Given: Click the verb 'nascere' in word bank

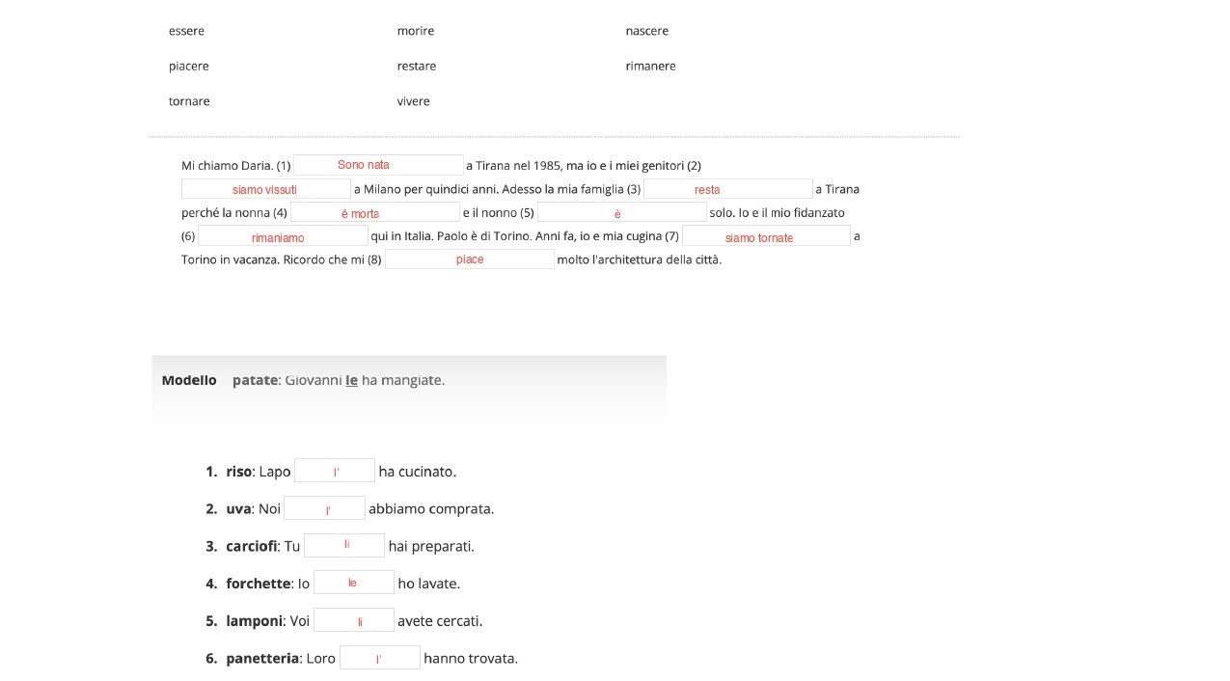Looking at the screenshot, I should pyautogui.click(x=646, y=31).
